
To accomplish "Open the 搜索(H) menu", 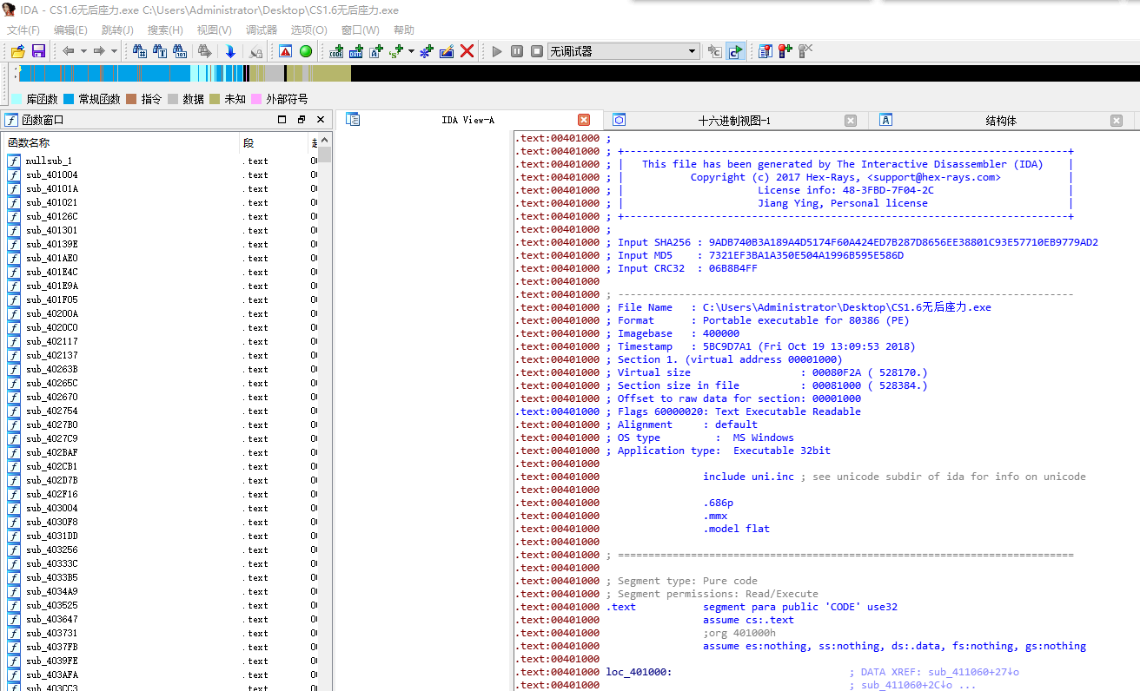I will [165, 30].
